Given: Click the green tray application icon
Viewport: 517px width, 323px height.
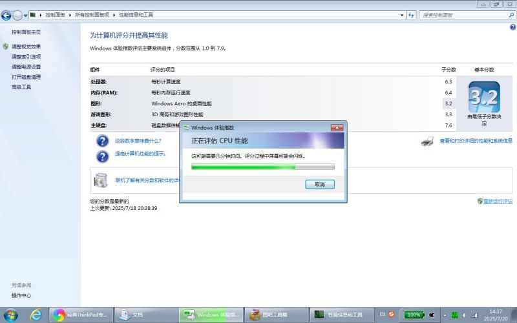Looking at the screenshot, I should pyautogui.click(x=454, y=315).
